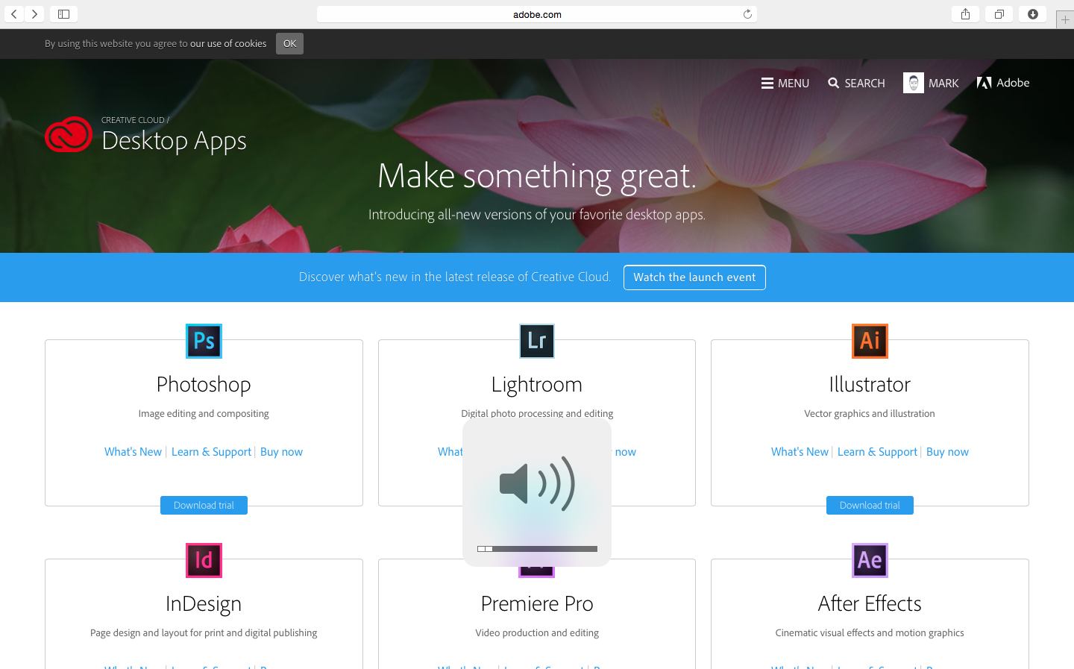Open Learn & Support for Photoshop
The image size is (1074, 669).
(x=212, y=451)
